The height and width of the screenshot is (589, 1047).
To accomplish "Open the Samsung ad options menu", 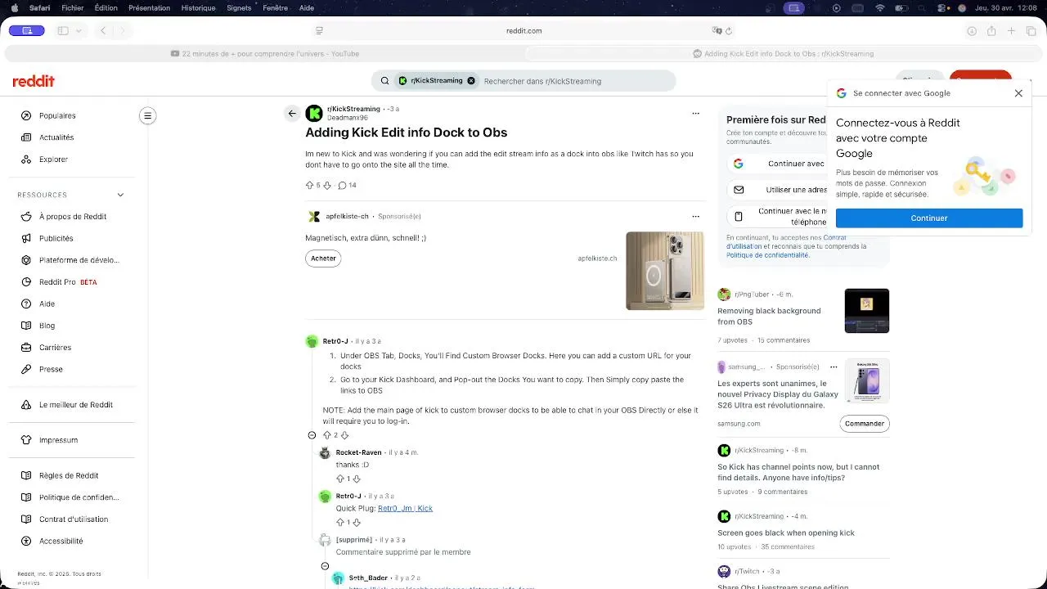I will click(x=834, y=367).
